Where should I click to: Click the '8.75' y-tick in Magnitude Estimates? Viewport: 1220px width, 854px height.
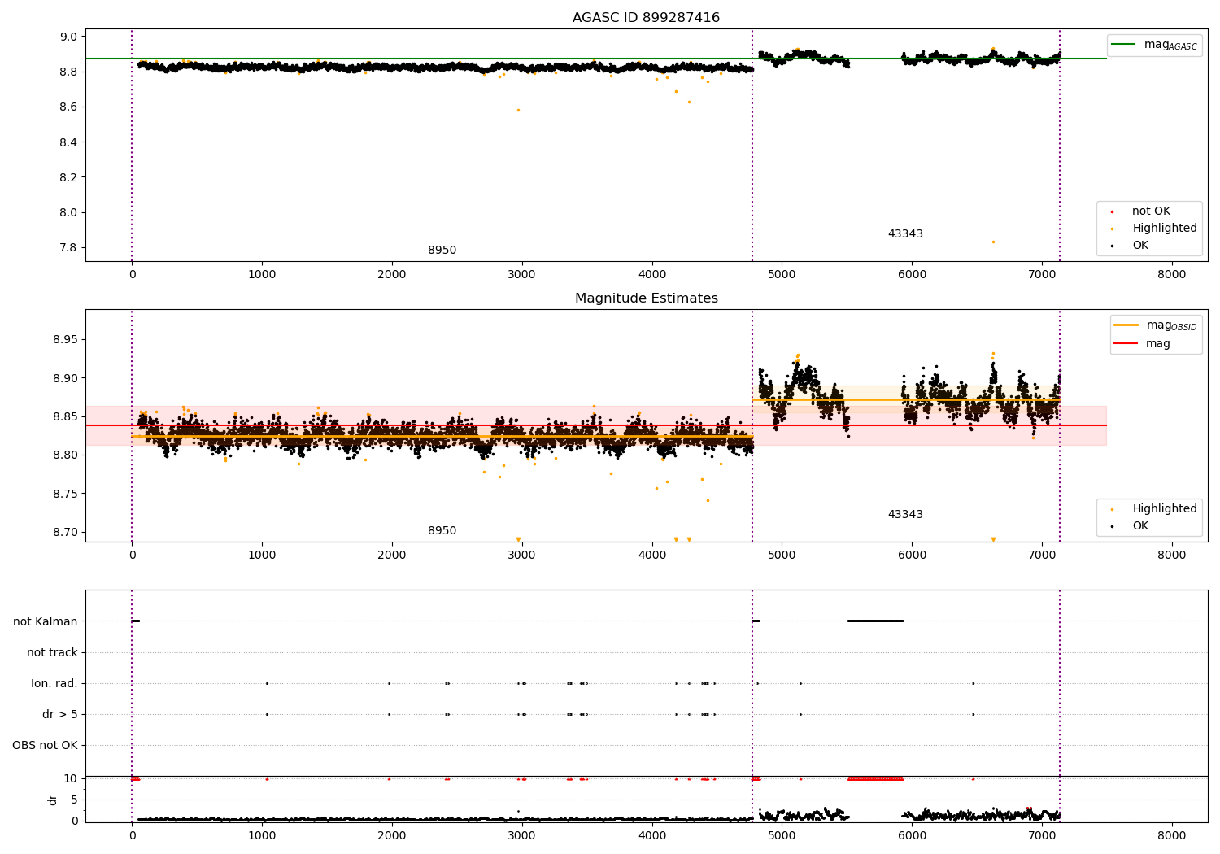point(65,495)
